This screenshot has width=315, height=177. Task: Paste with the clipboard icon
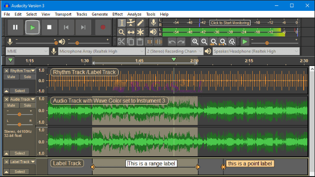140,42
